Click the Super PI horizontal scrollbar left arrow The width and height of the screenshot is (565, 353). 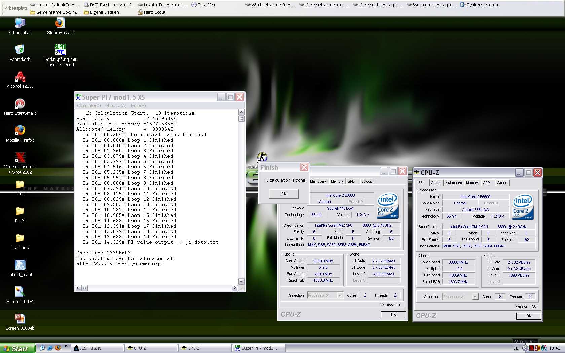click(x=78, y=288)
